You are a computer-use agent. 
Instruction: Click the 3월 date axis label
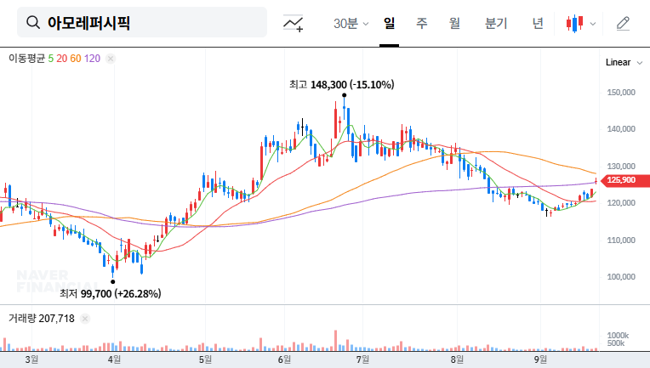(31, 360)
